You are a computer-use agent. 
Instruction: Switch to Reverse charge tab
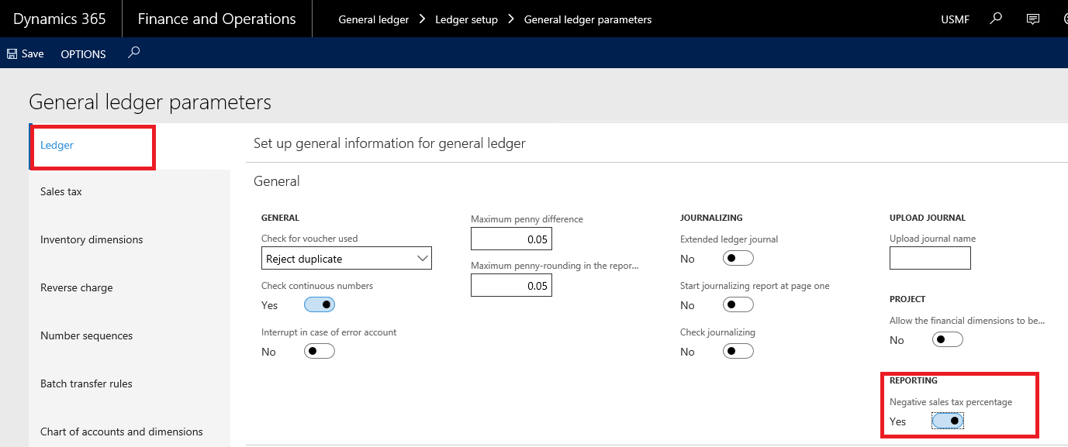coord(130,288)
